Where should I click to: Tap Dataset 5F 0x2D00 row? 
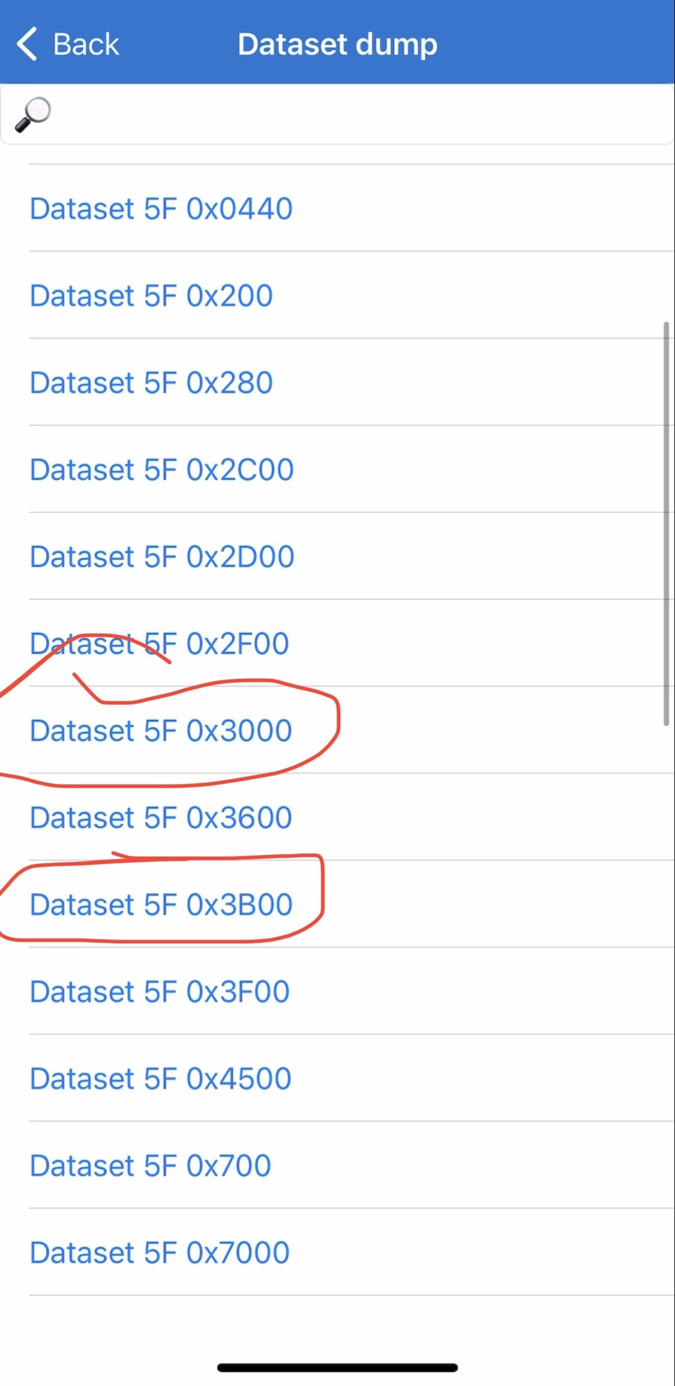click(162, 557)
